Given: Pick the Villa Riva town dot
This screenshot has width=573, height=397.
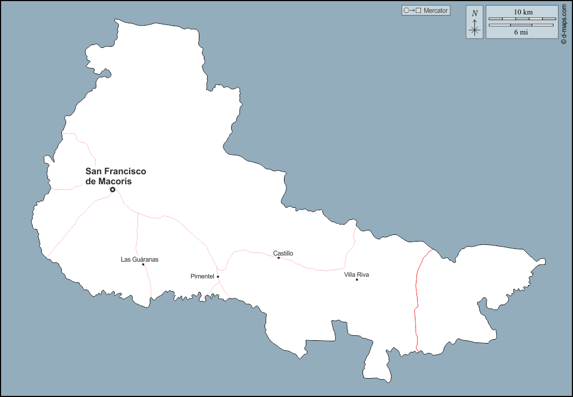Looking at the screenshot, I should click(357, 280).
